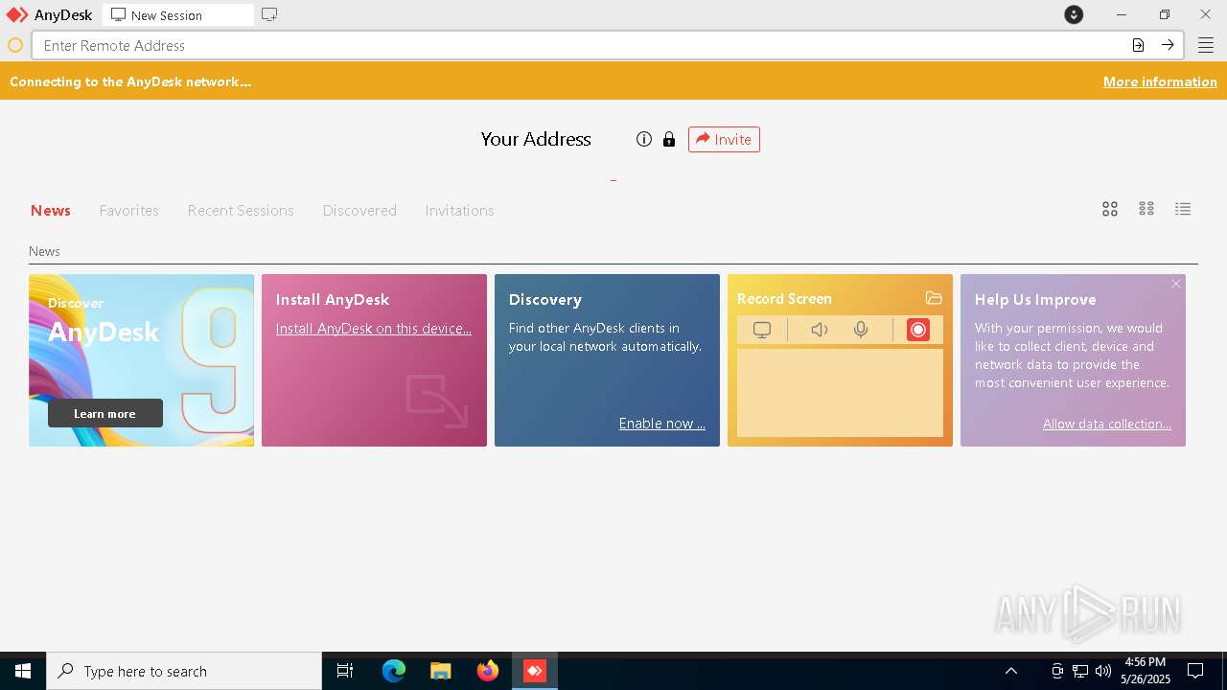Viewport: 1227px width, 690px height.
Task: Switch to list view layout
Action: 1183,209
